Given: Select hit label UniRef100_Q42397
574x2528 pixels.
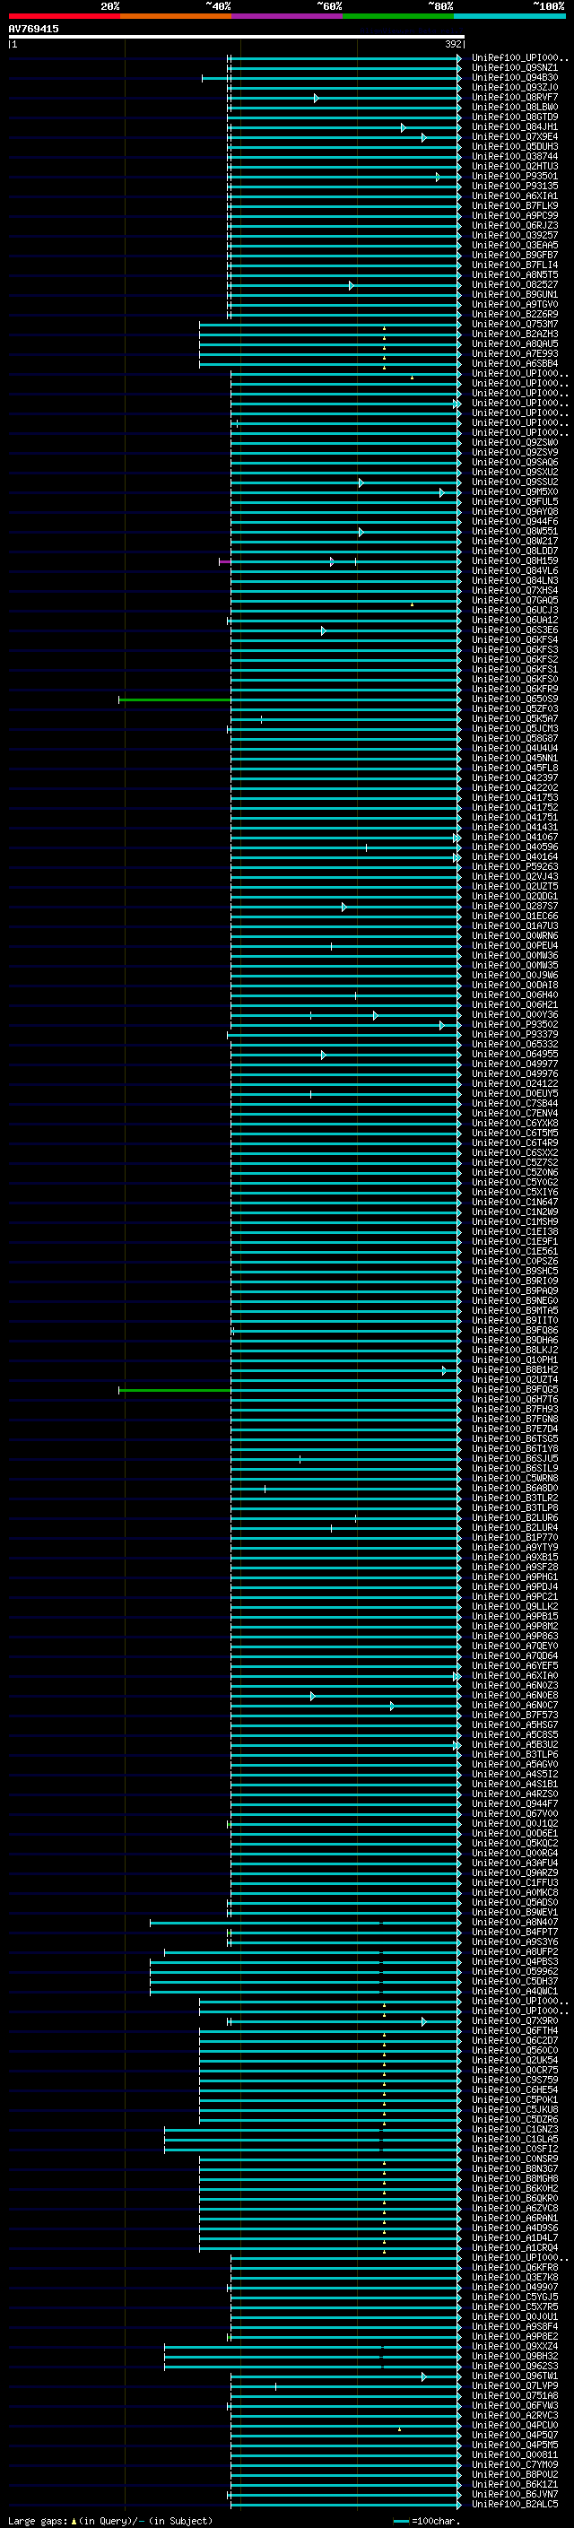Looking at the screenshot, I should point(514,778).
